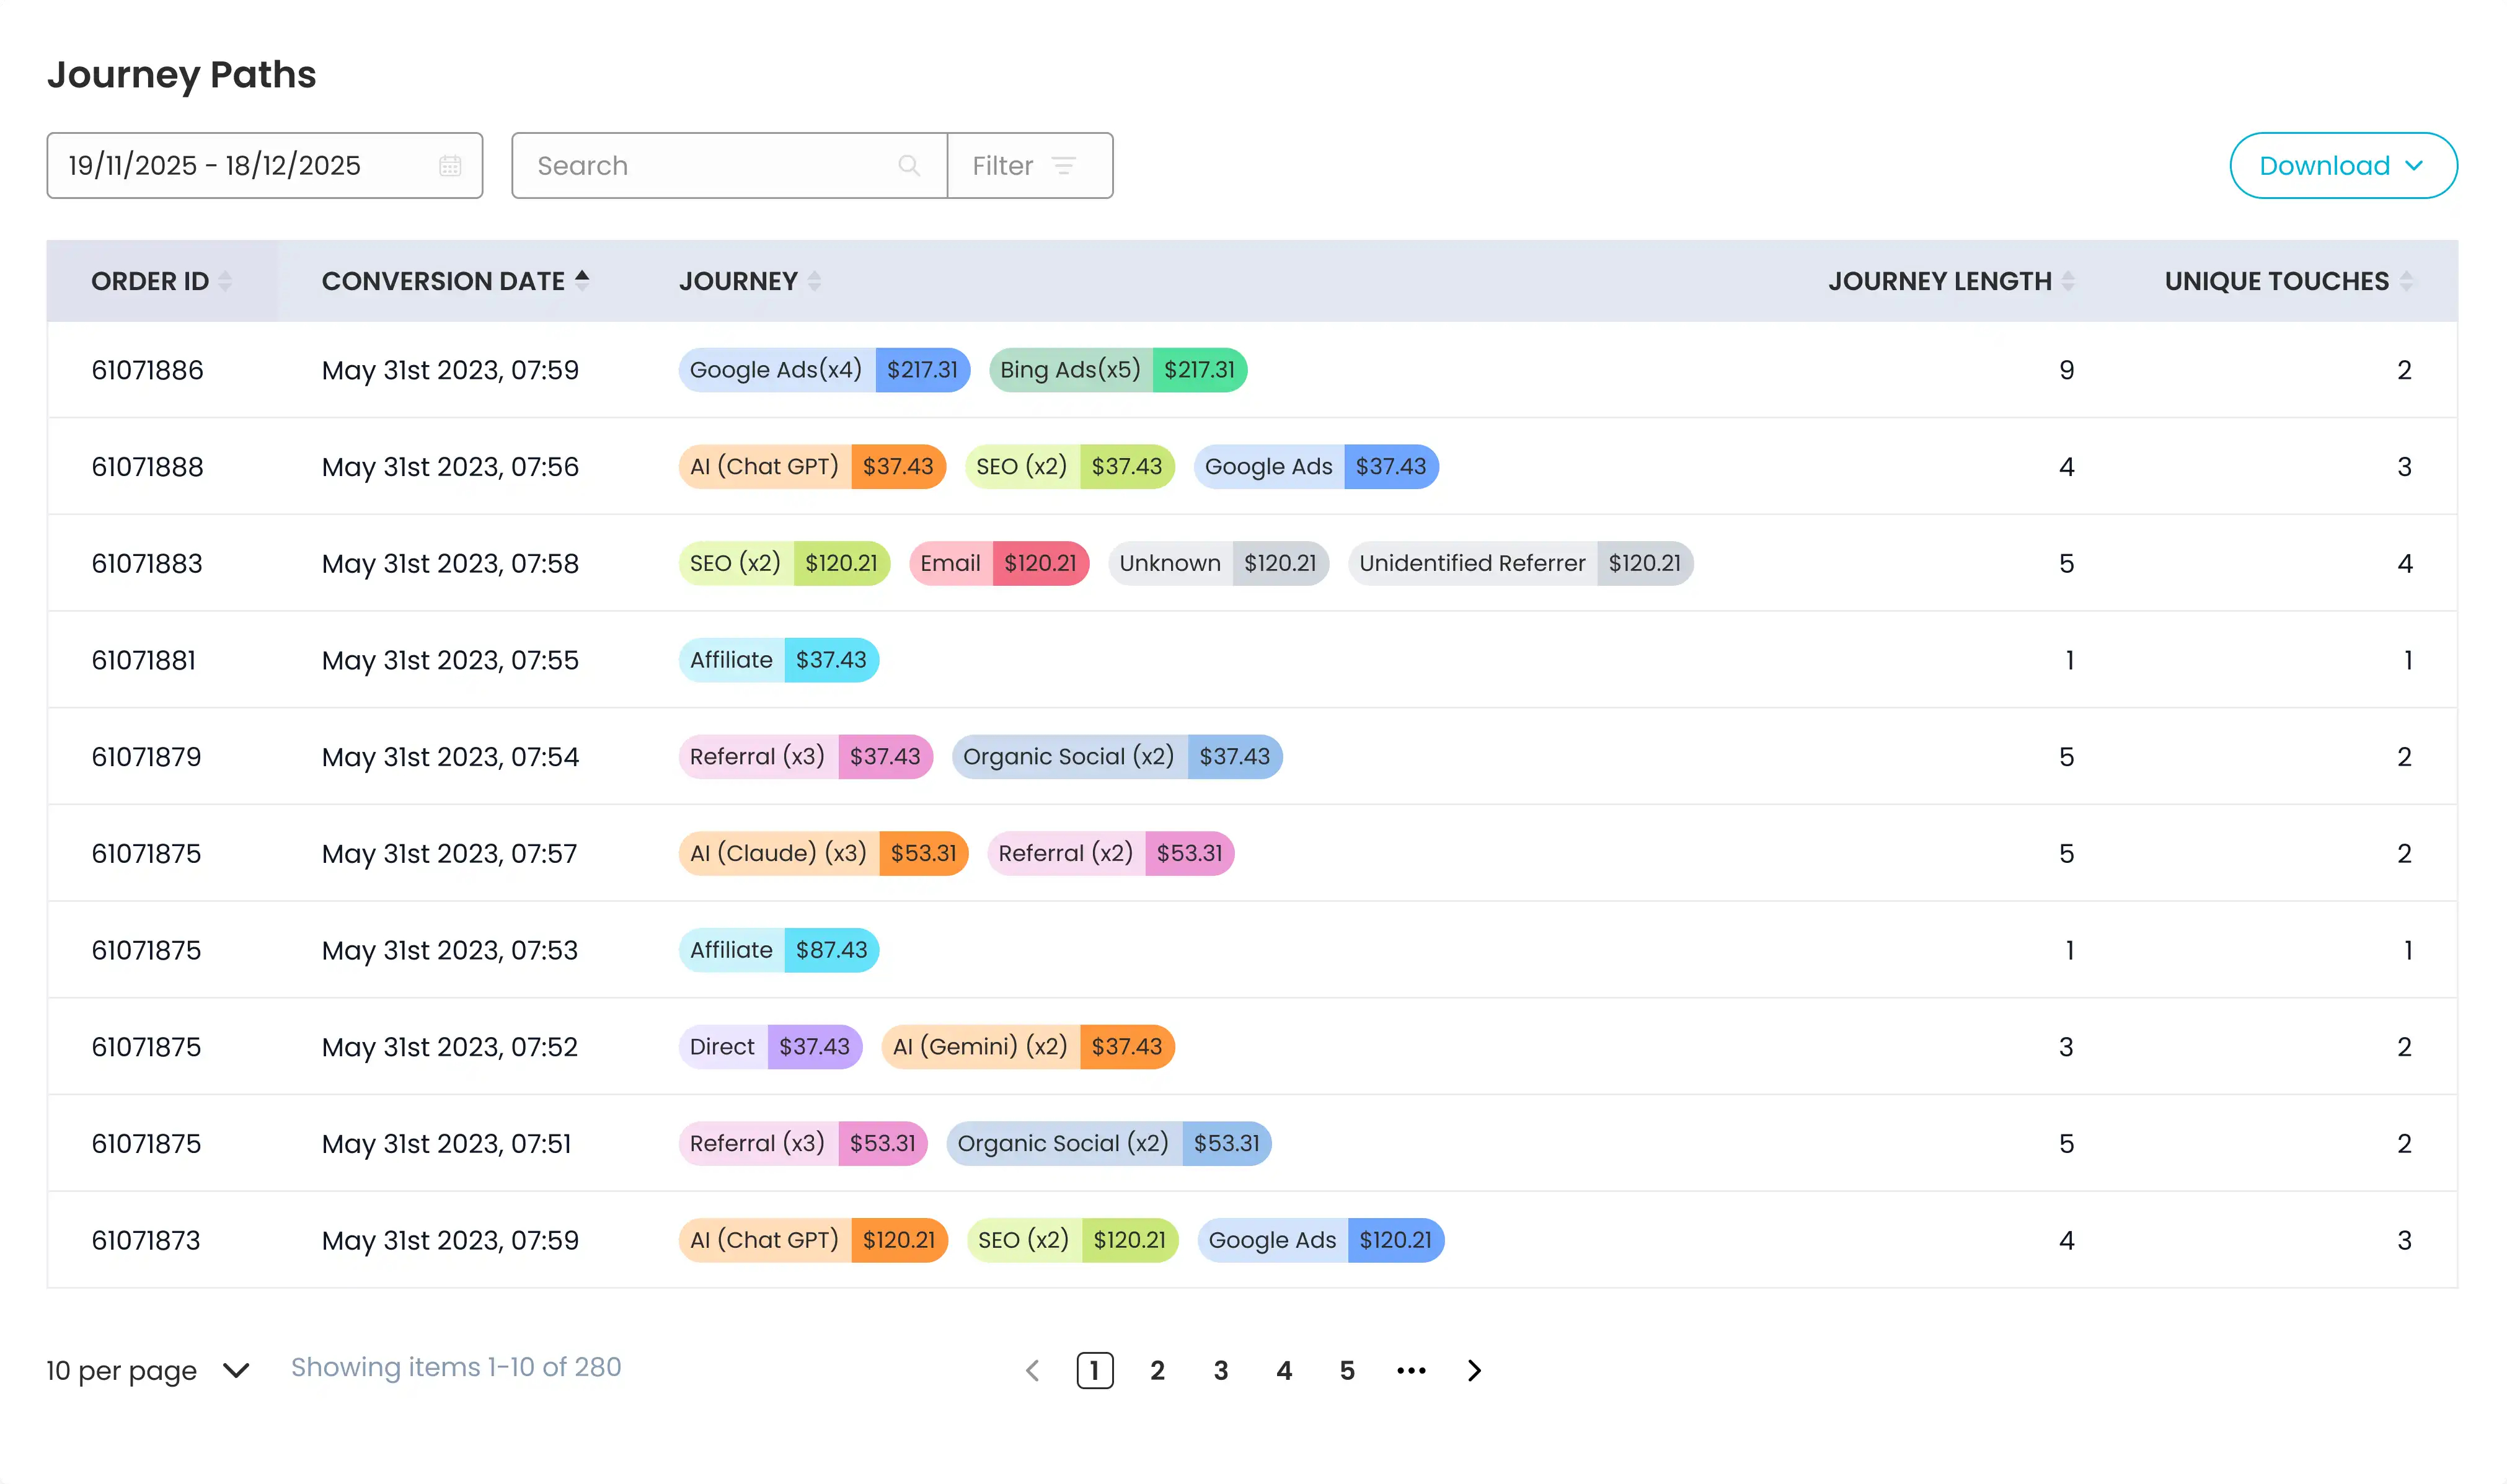Viewport: 2507px width, 1484px height.
Task: Click the Bing Ads(x5) $217.31 tag
Action: click(x=1118, y=370)
